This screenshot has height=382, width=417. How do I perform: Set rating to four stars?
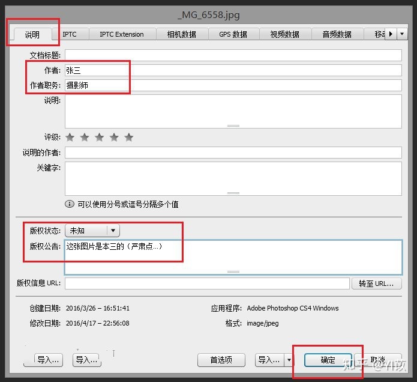click(x=114, y=138)
